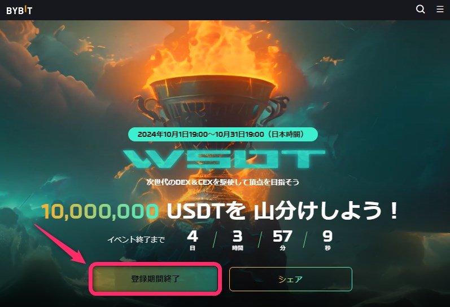The width and height of the screenshot is (450, 307).
Task: Click the 時間 unit label under 3
Action: [237, 248]
